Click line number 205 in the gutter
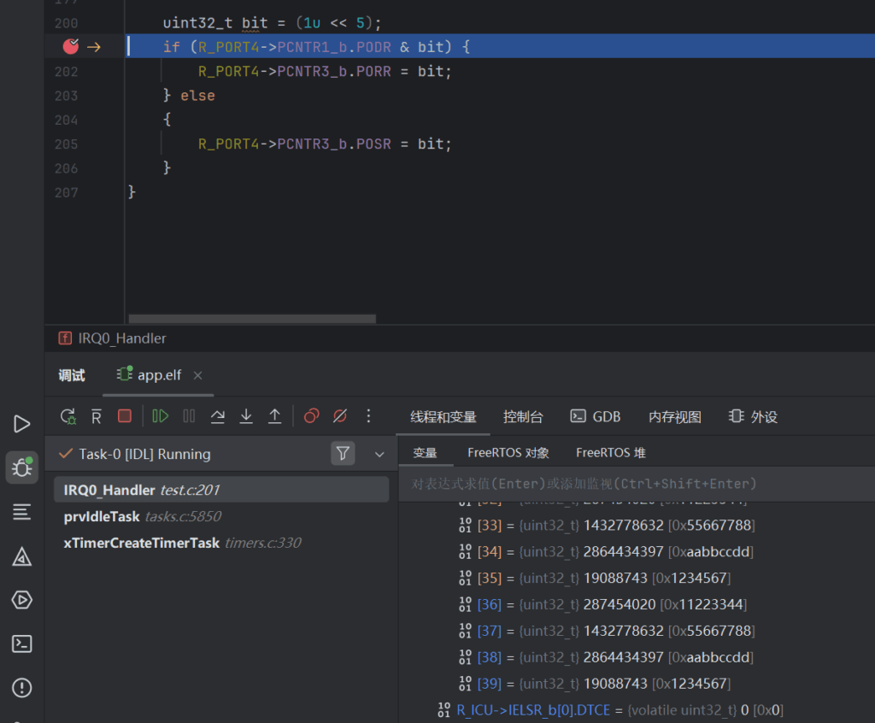Viewport: 875px width, 723px height. coord(67,144)
